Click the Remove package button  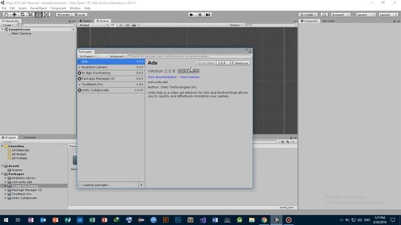241,63
